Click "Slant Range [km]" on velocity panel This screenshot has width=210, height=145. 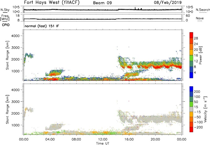point(7,109)
